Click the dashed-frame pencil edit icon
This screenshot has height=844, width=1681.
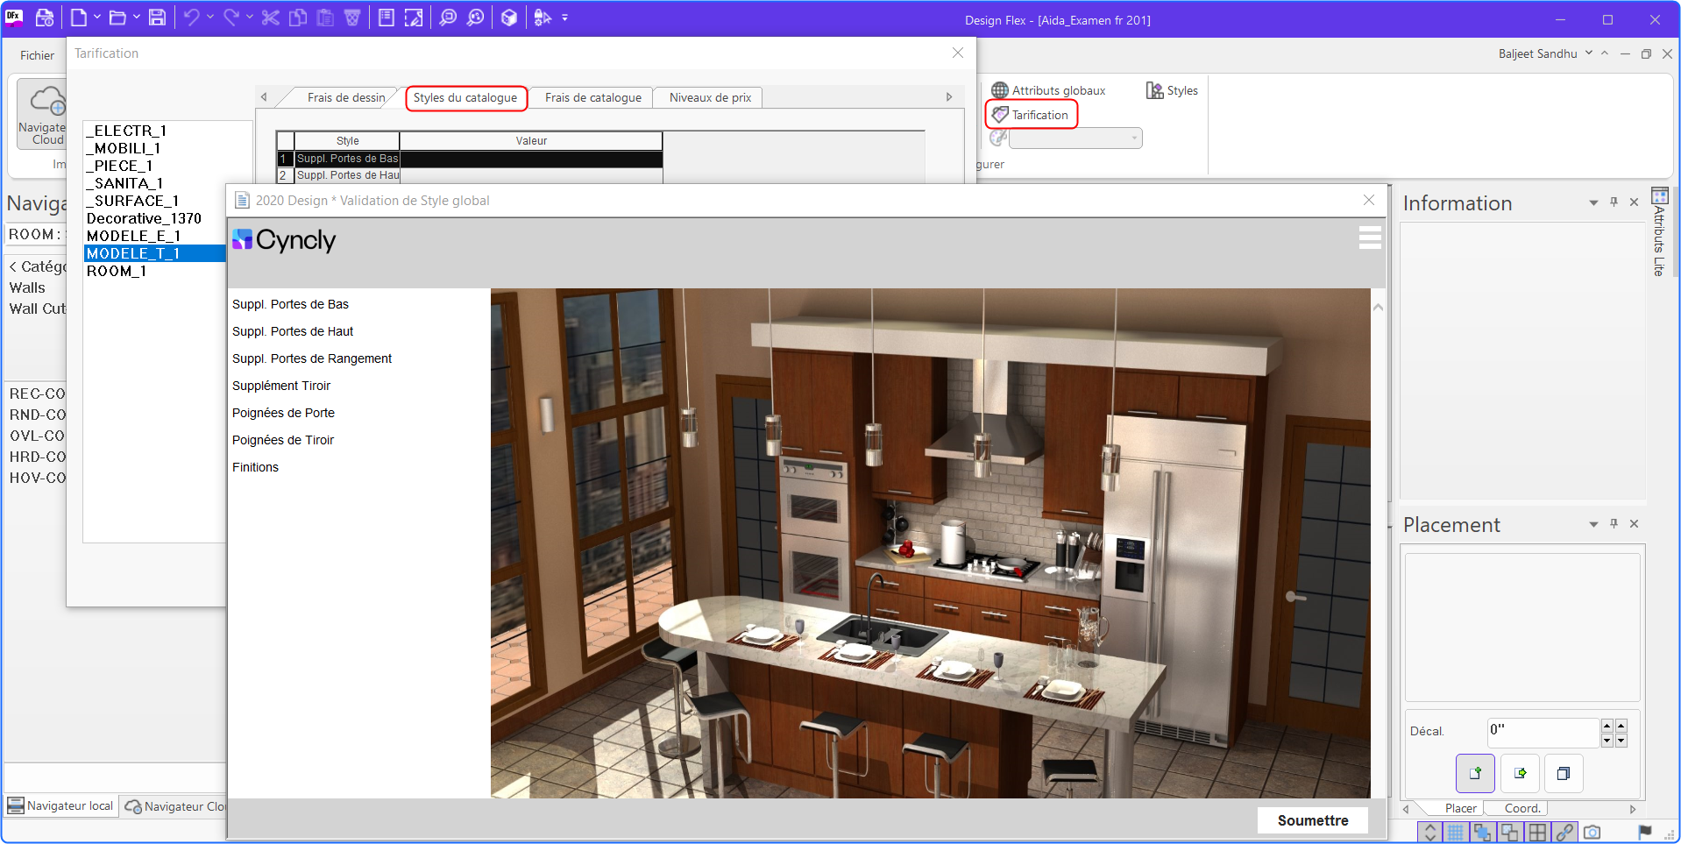point(414,18)
